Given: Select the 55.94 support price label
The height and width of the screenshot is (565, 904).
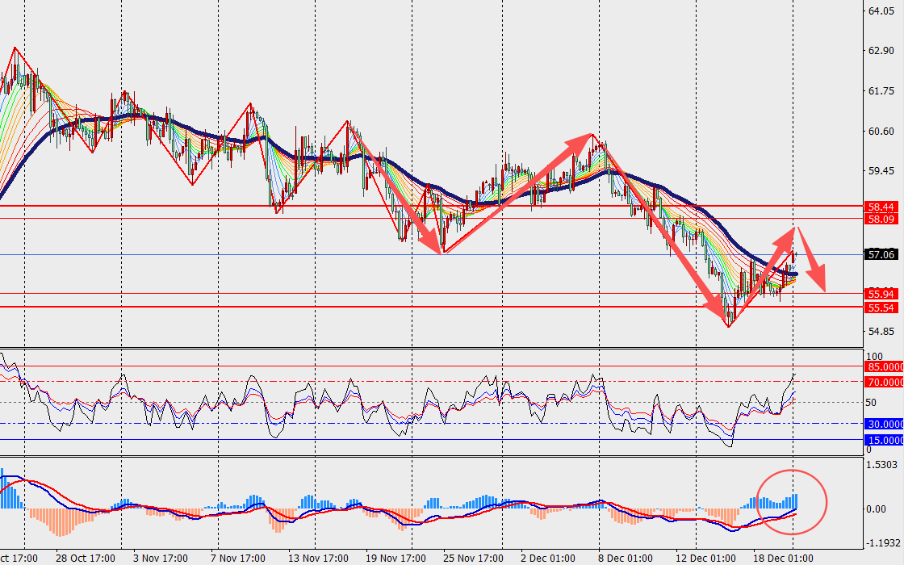Looking at the screenshot, I should tap(881, 294).
